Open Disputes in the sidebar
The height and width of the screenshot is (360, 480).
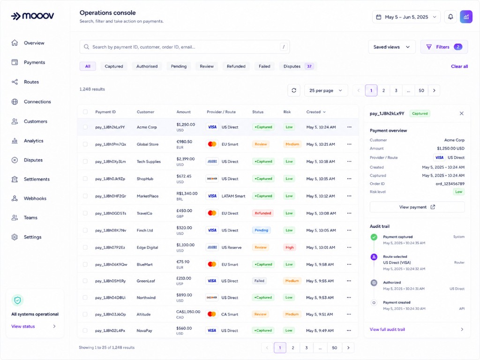(34, 160)
